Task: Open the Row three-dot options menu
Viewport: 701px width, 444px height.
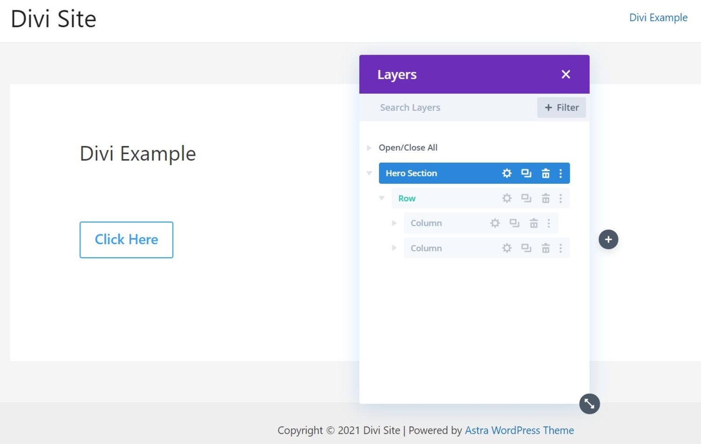Action: pyautogui.click(x=560, y=198)
